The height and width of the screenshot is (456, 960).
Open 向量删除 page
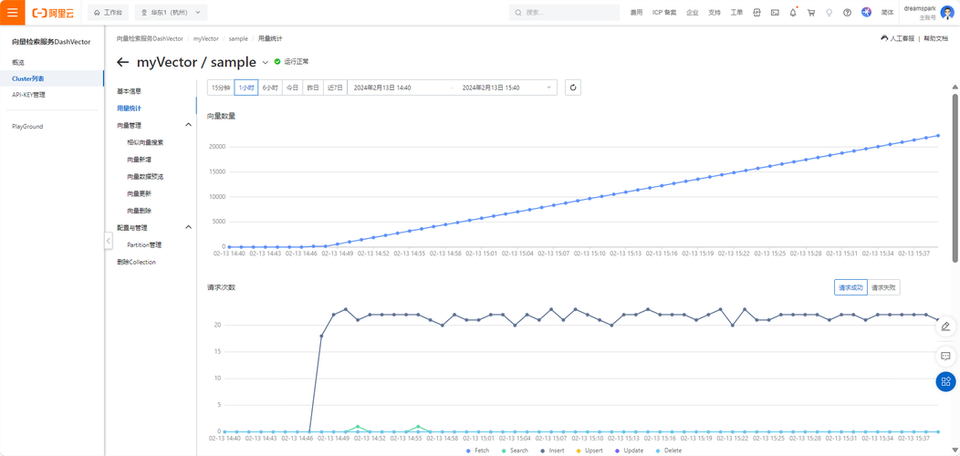[x=139, y=211]
